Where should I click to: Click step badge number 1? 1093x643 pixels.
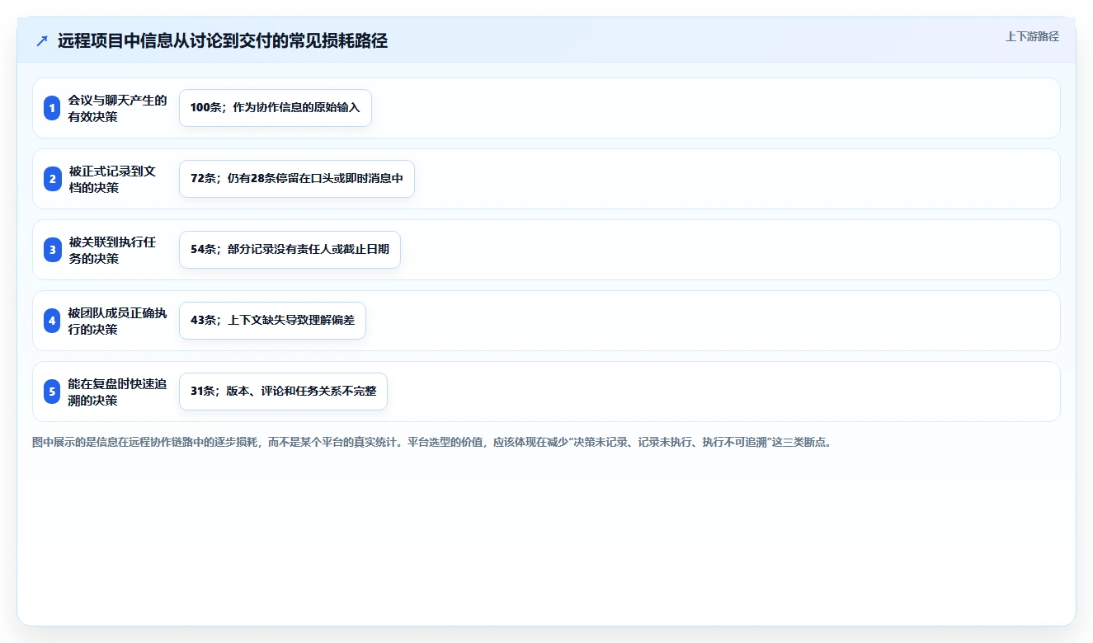[x=52, y=108]
